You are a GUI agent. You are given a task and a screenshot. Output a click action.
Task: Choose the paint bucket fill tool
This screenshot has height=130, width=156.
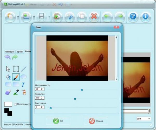point(8,77)
